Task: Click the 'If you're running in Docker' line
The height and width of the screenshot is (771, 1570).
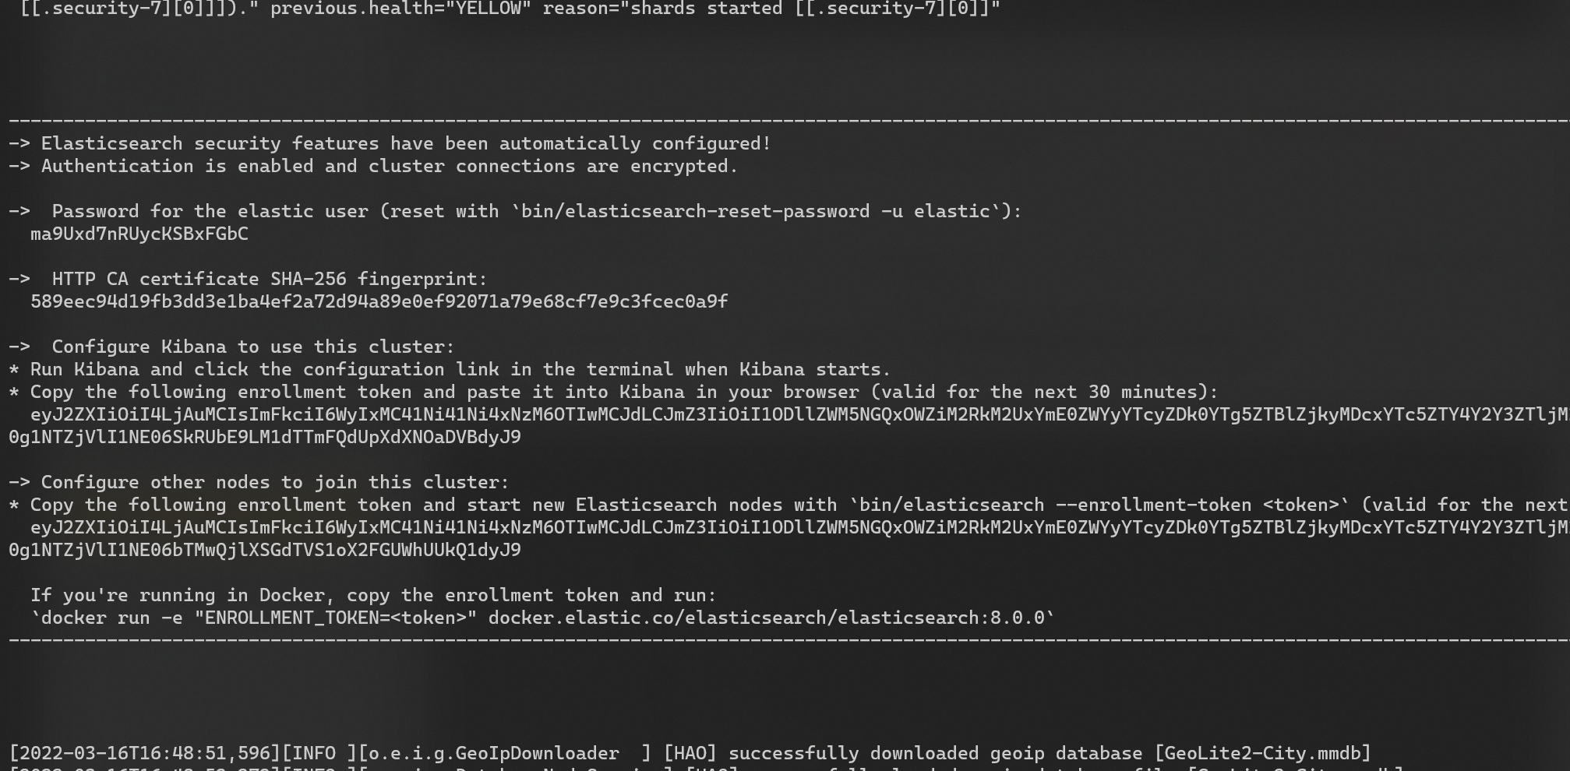Action: click(372, 595)
